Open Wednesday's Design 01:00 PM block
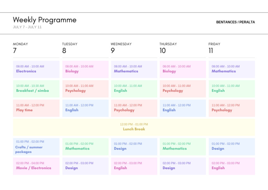 click(x=134, y=147)
